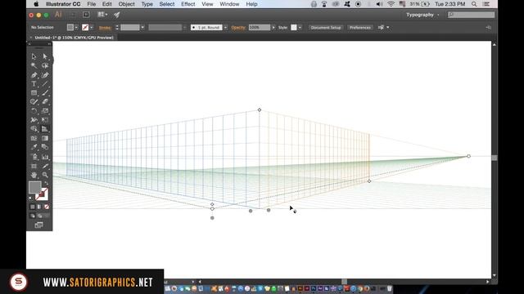Select the Paintbrush tool
The image size is (524, 294).
click(45, 93)
